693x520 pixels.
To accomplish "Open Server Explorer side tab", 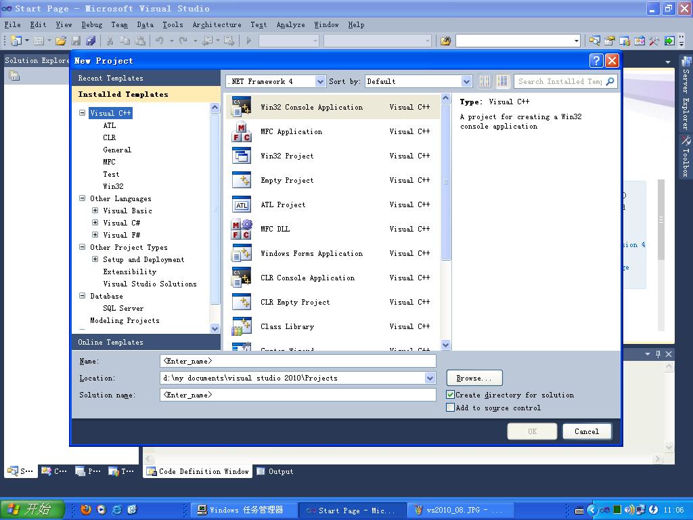I will 686,93.
